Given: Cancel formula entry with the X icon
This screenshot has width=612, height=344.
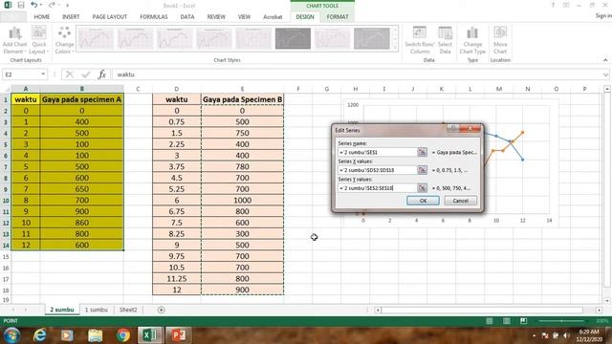Looking at the screenshot, I should coord(70,75).
